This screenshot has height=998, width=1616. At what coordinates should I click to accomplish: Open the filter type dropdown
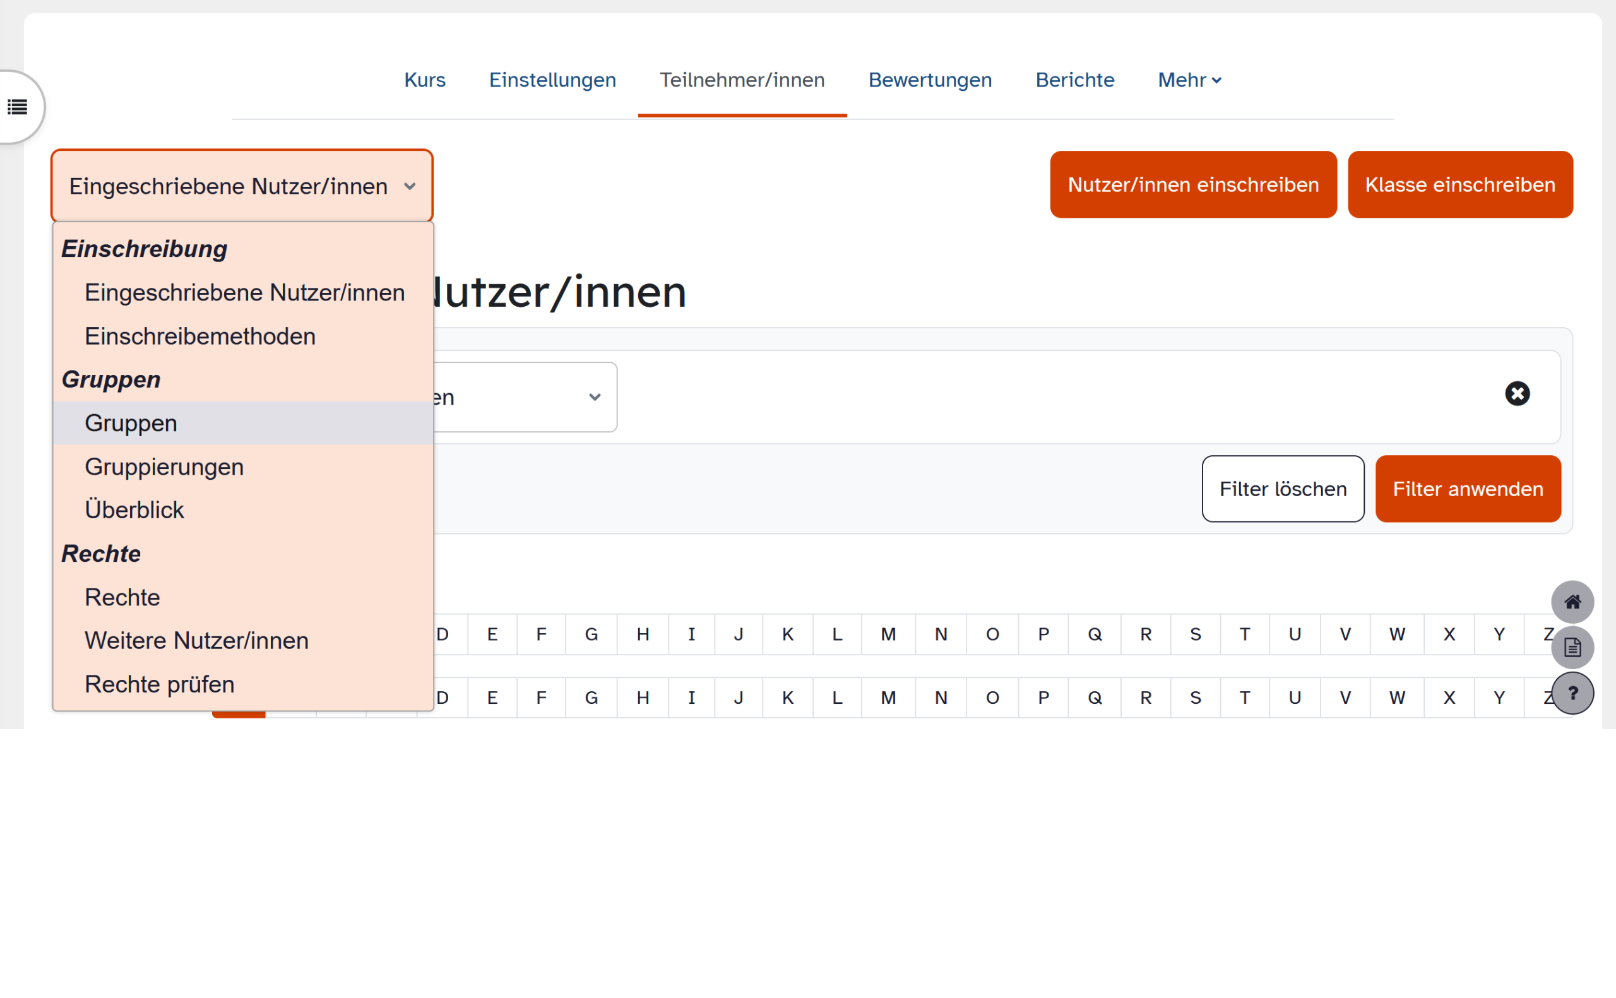tap(528, 397)
